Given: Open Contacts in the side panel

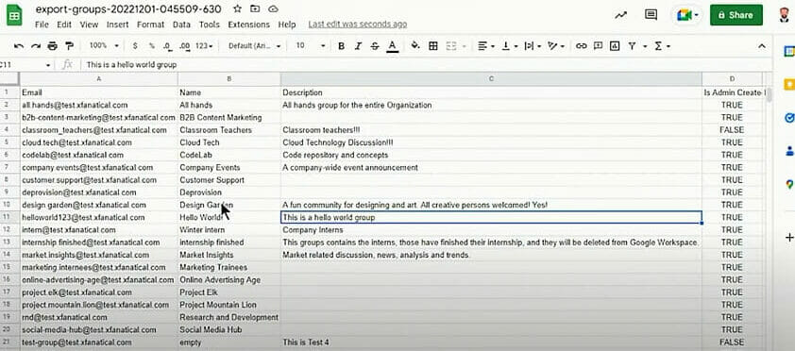Looking at the screenshot, I should coord(789,151).
